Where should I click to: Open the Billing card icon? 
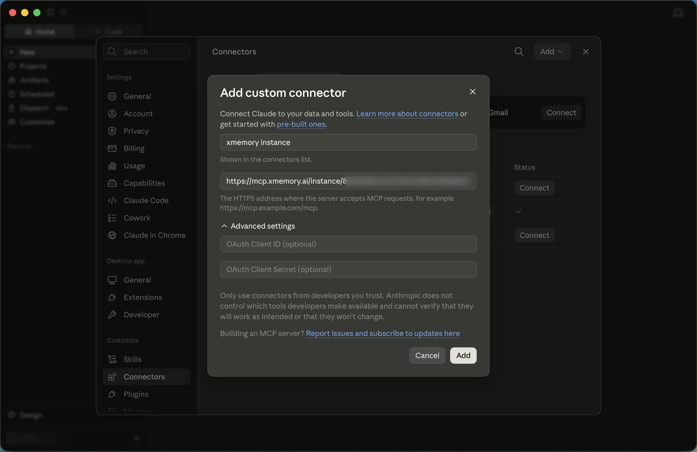112,148
